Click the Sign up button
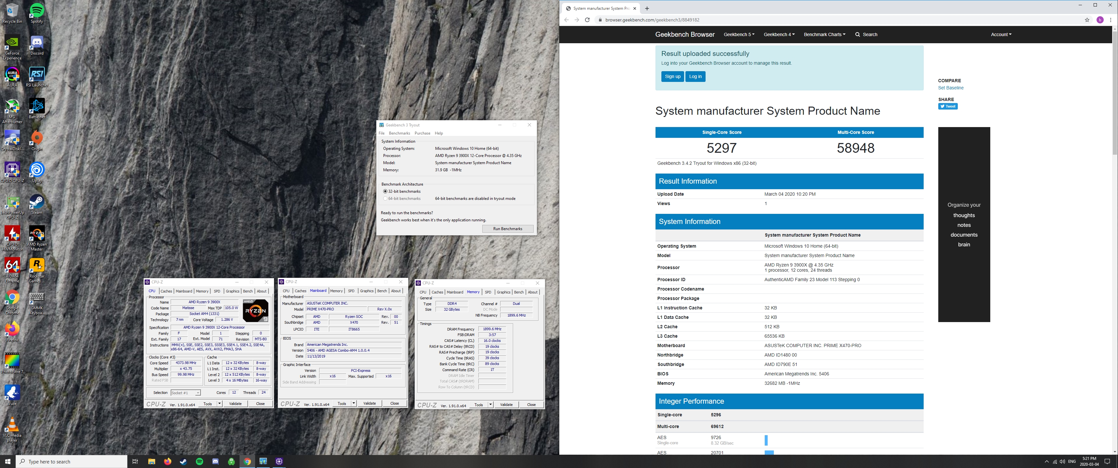Image resolution: width=1118 pixels, height=468 pixels. click(673, 76)
